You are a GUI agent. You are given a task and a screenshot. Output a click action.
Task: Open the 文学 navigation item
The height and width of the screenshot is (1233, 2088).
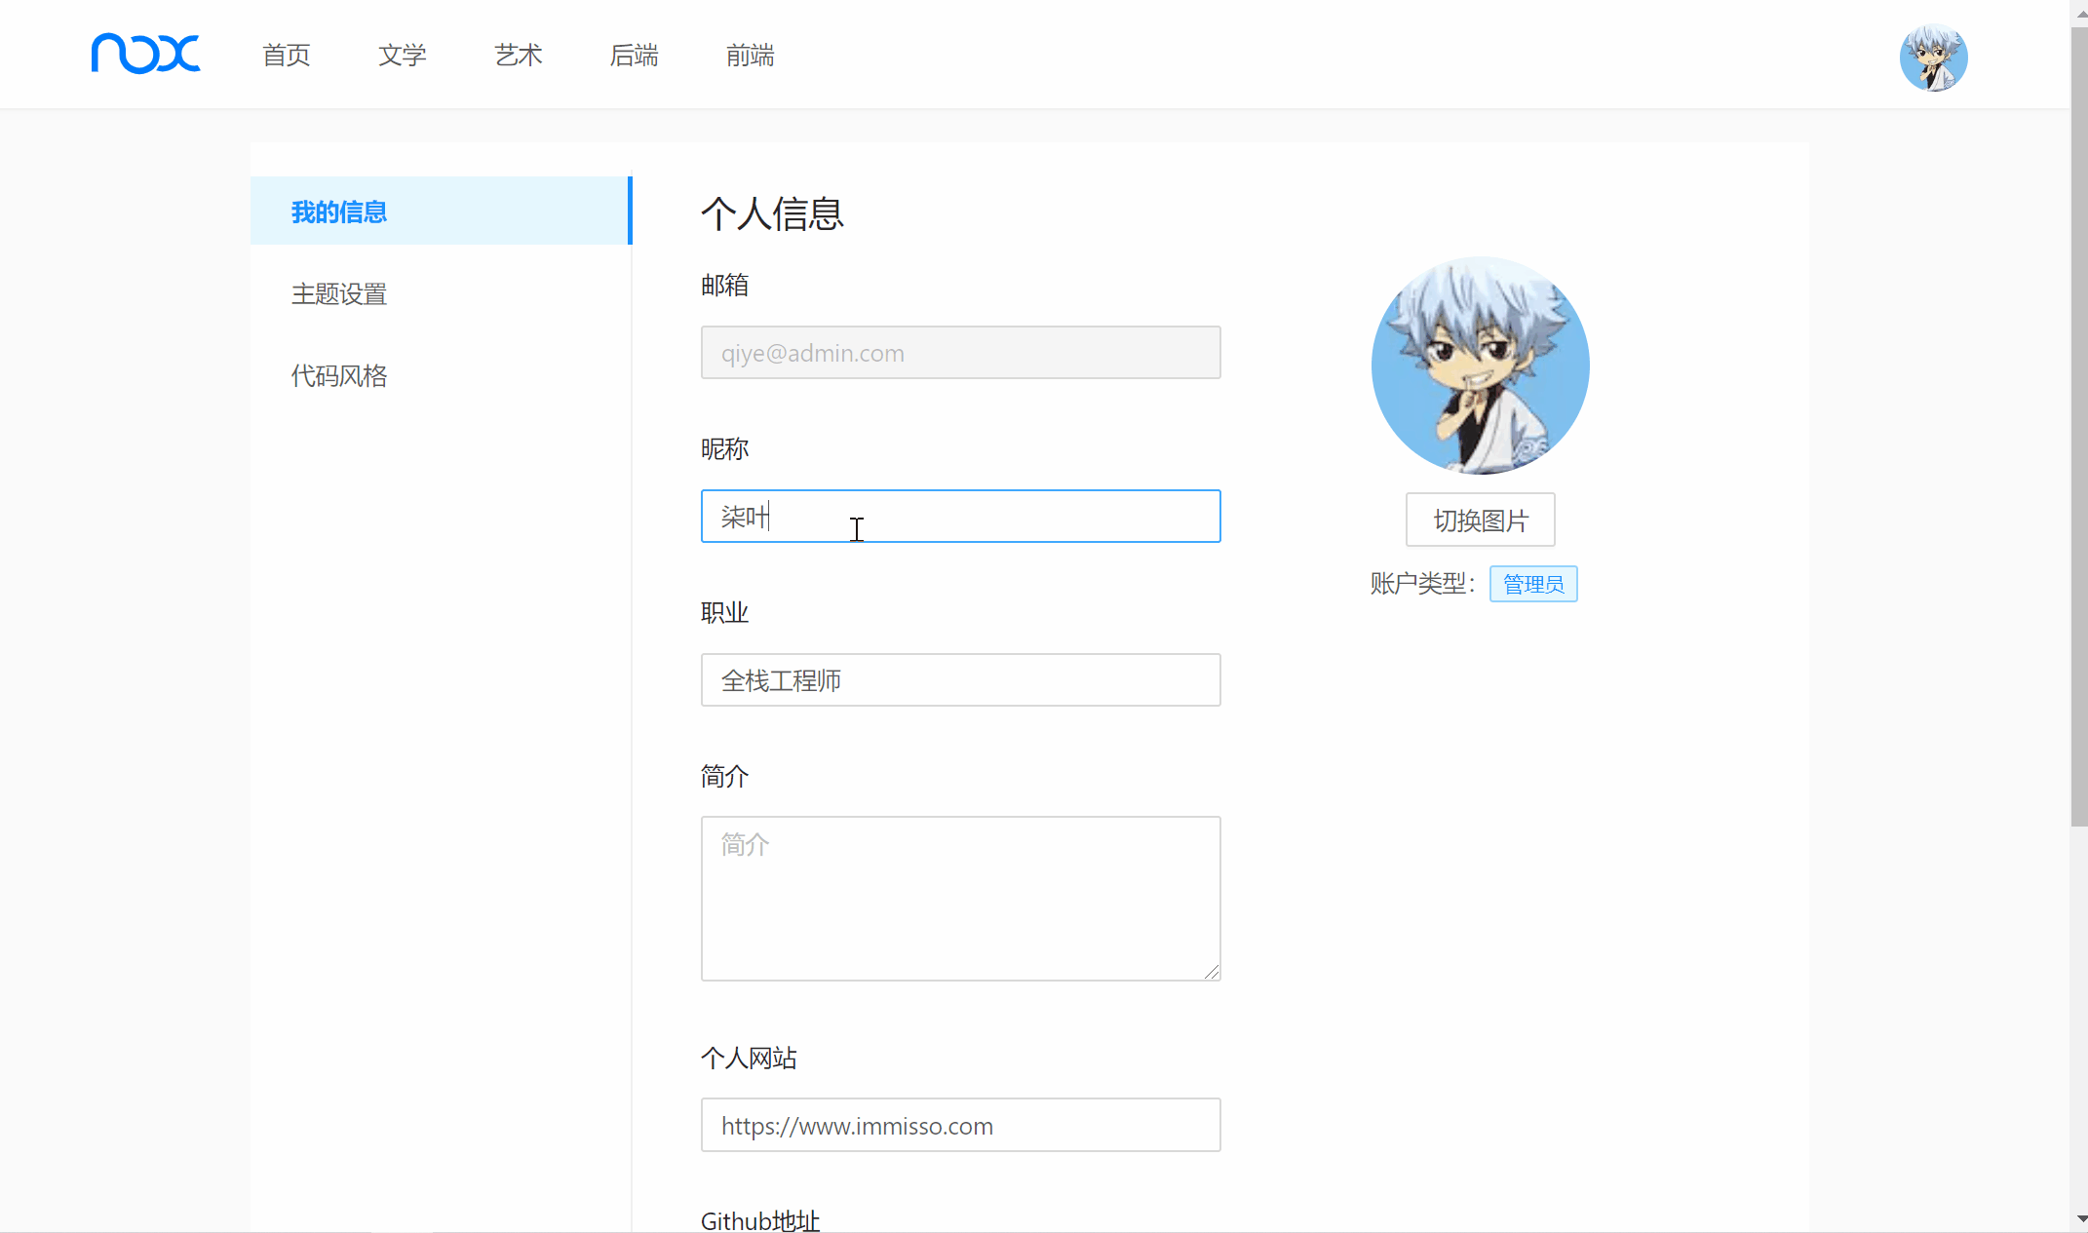(403, 56)
